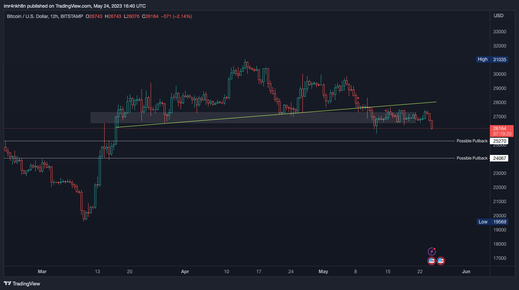Click the High 31035 price label

coord(492,59)
